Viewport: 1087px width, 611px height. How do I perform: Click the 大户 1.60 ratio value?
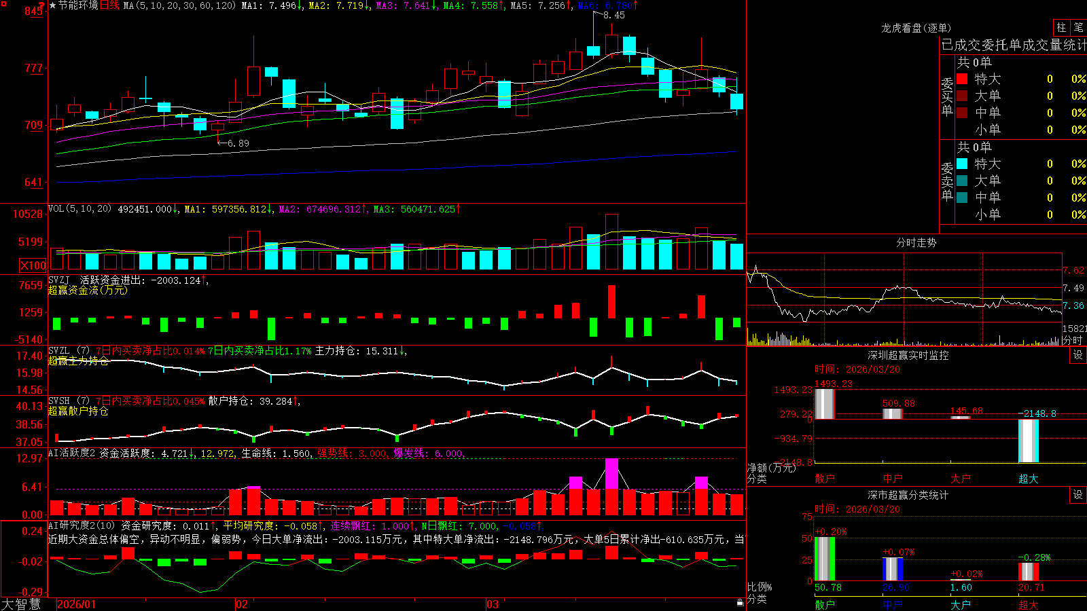click(x=961, y=588)
